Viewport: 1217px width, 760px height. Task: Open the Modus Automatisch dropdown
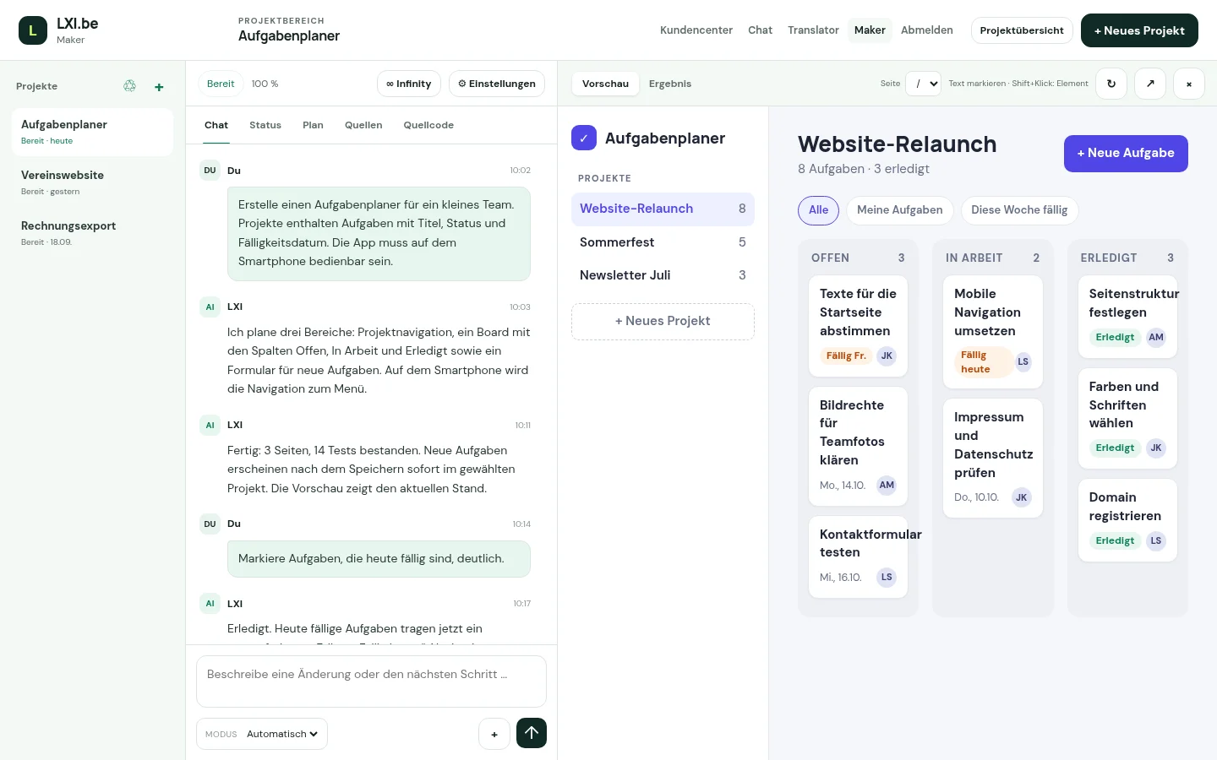[x=282, y=734]
